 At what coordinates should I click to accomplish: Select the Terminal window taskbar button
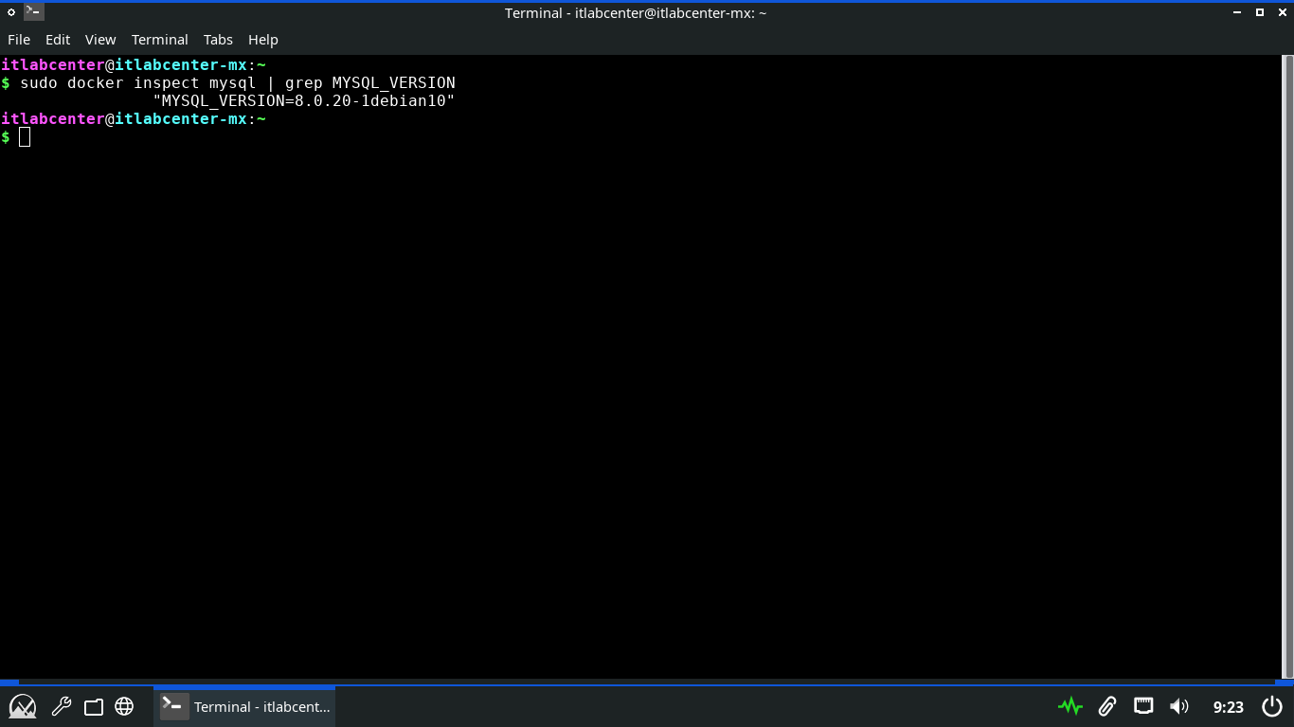(x=245, y=706)
